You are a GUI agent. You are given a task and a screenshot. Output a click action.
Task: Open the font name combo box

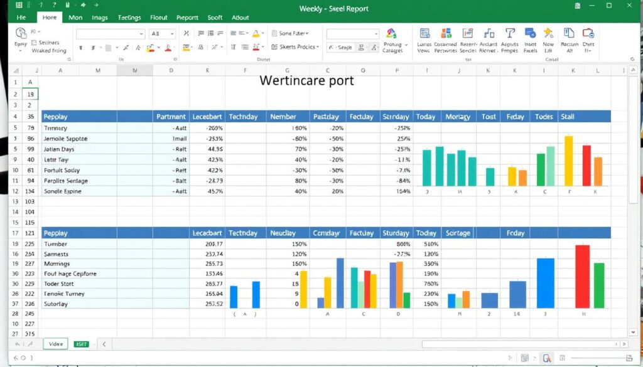111,34
